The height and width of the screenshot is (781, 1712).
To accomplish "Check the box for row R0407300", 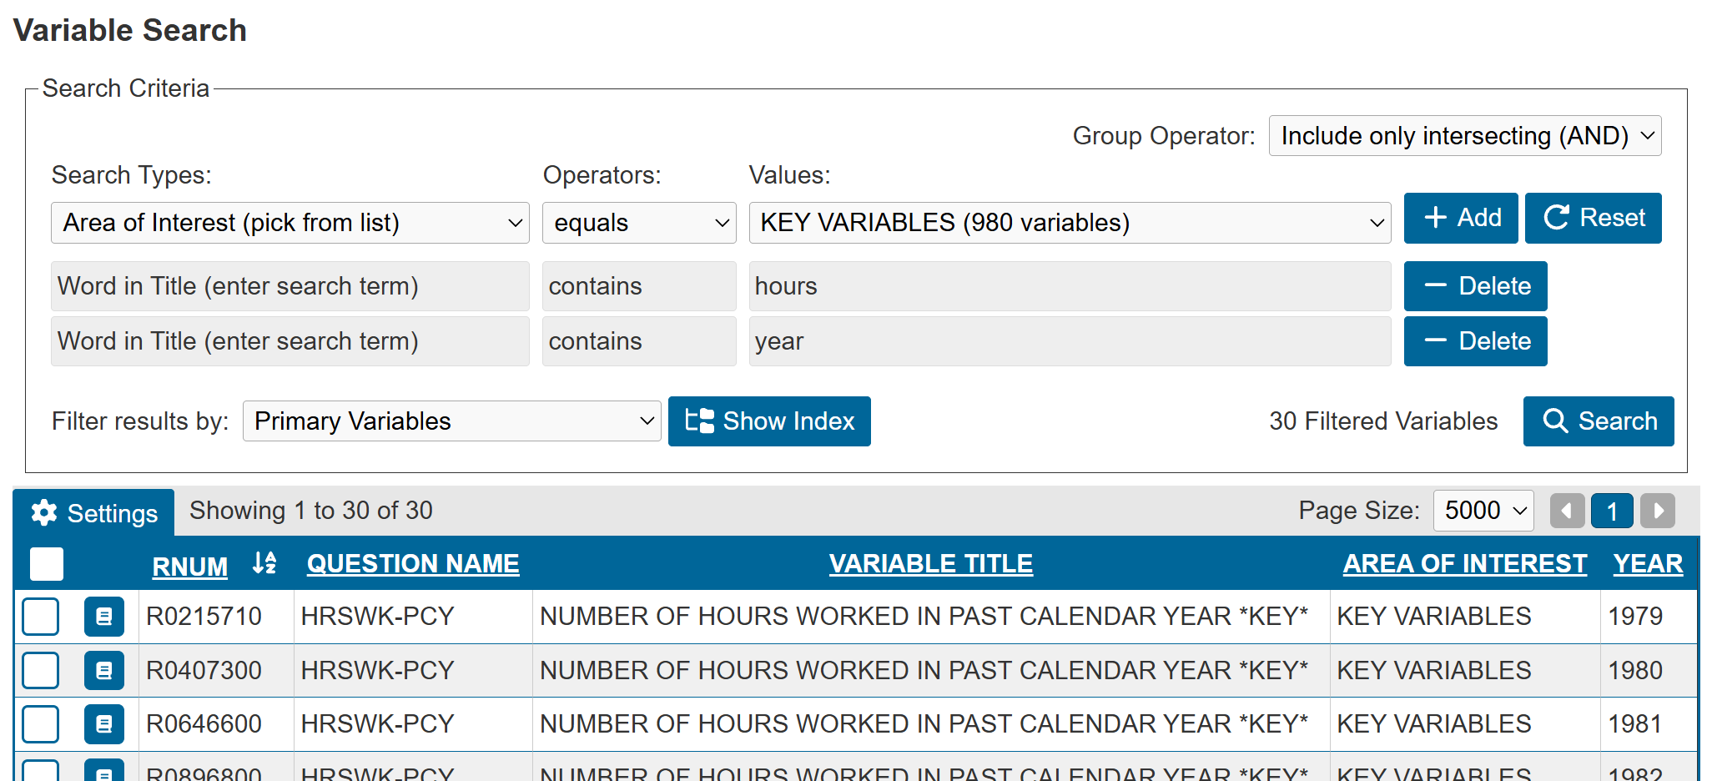I will [x=40, y=671].
